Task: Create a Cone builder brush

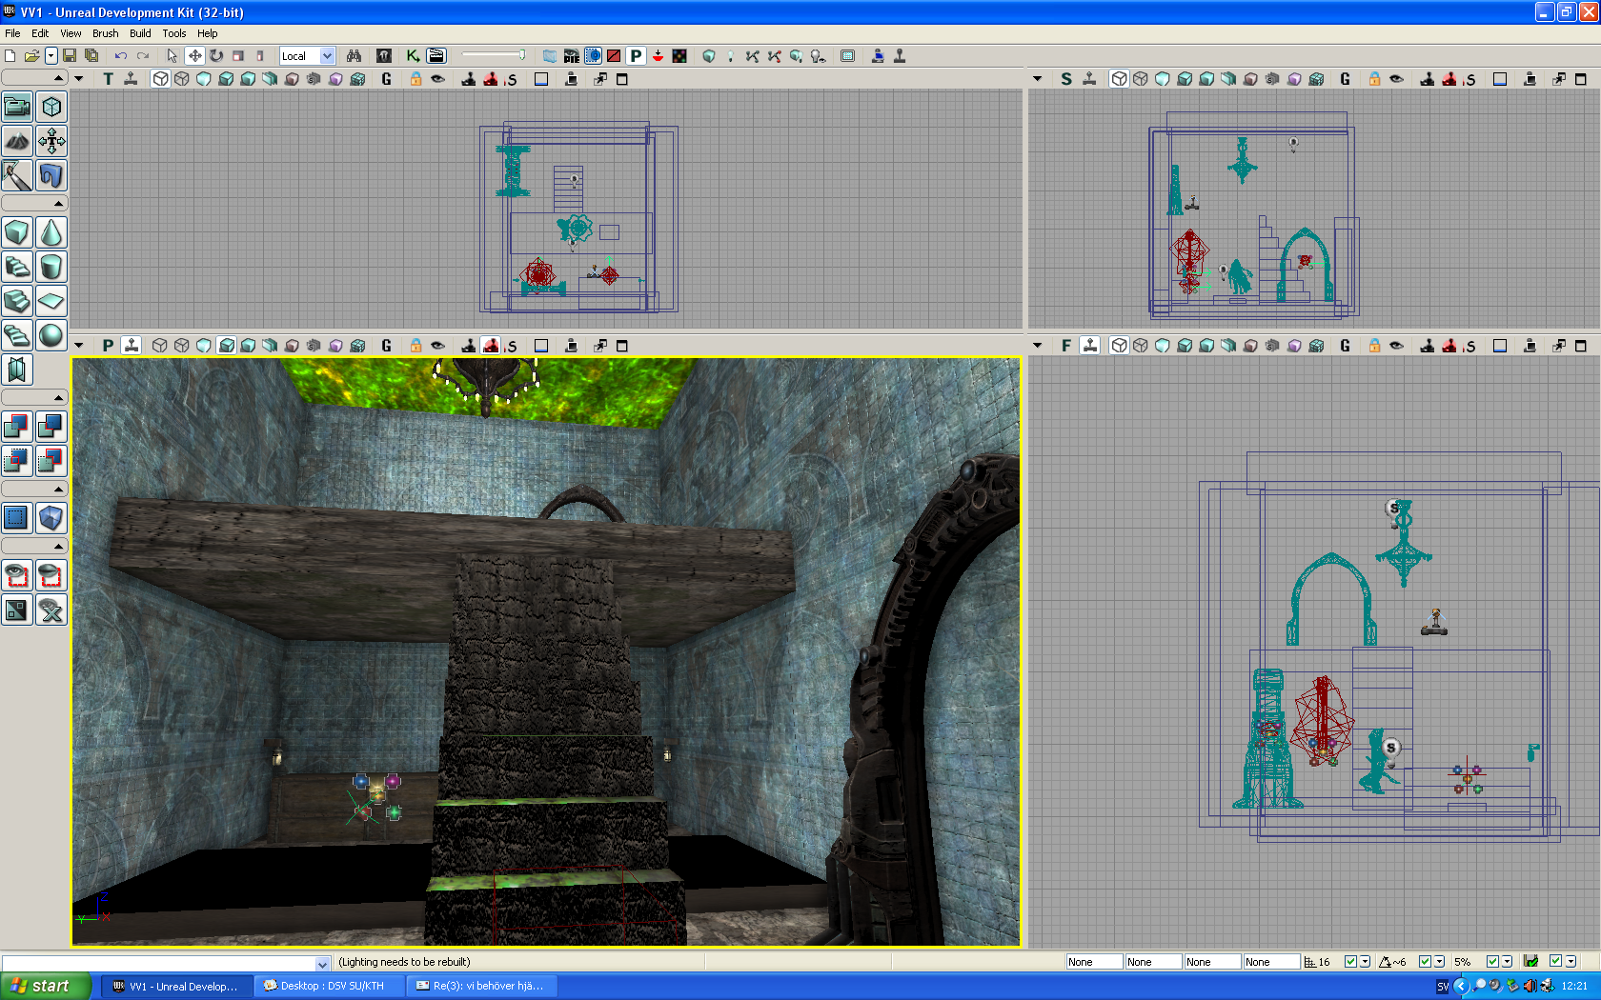Action: pos(51,232)
